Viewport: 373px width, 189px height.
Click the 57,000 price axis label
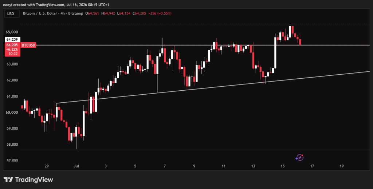(x=12, y=161)
